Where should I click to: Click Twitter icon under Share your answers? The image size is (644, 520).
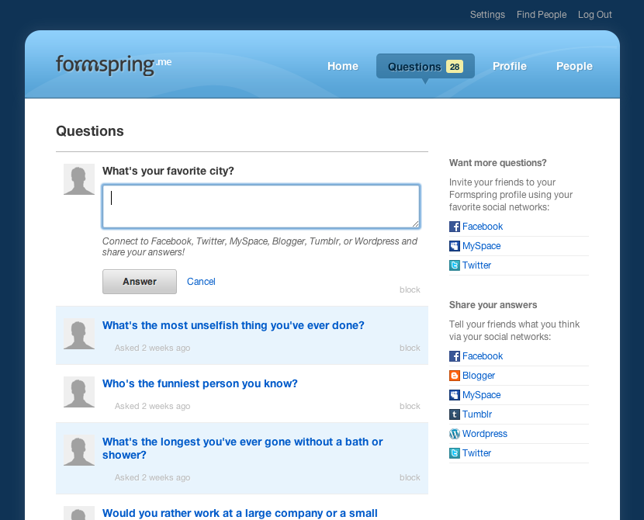[455, 453]
